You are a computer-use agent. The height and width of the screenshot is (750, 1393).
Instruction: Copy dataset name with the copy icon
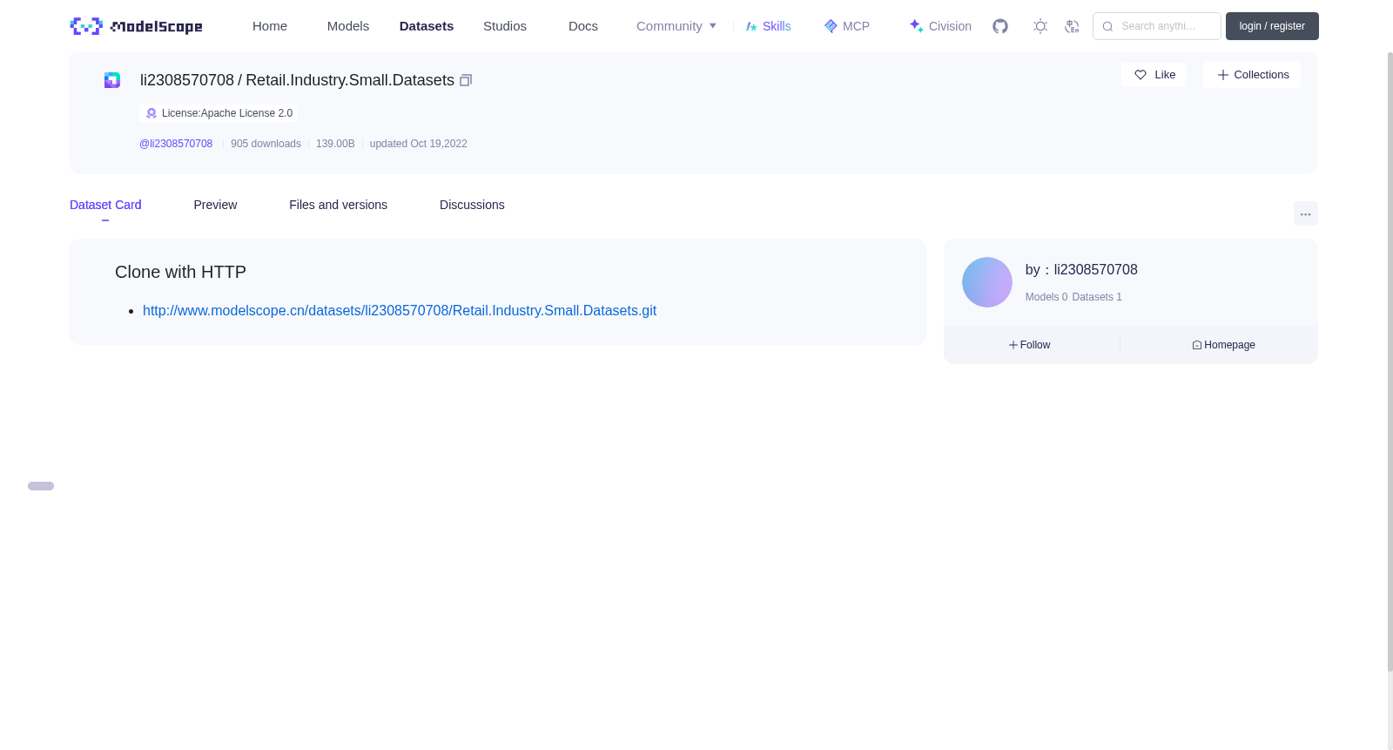pos(466,80)
